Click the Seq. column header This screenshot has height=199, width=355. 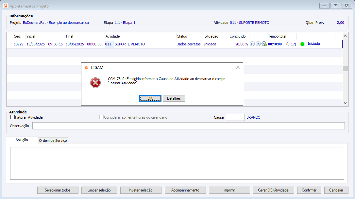coord(19,36)
